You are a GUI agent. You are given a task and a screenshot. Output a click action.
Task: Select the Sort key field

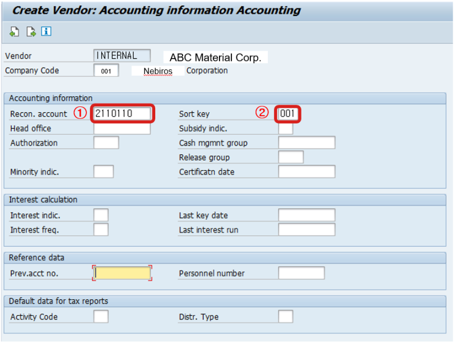tap(287, 113)
